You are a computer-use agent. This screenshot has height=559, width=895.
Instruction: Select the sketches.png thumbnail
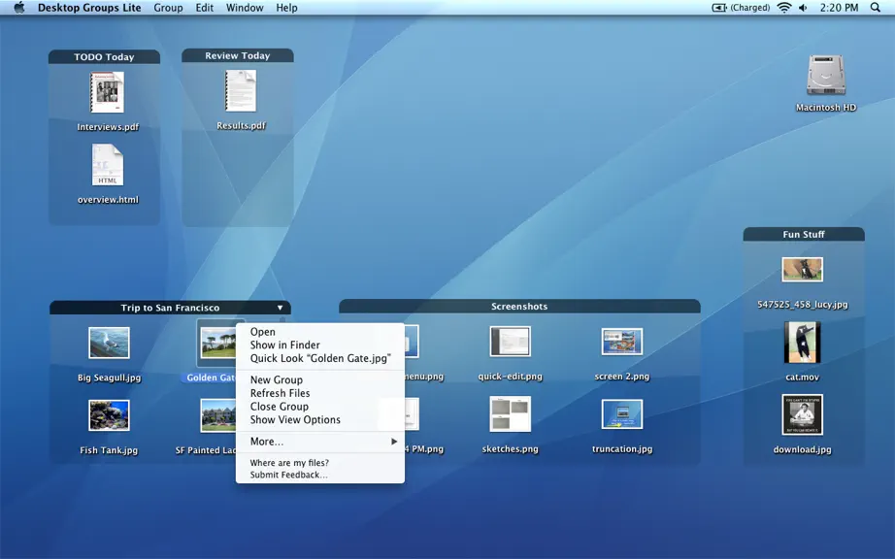pyautogui.click(x=511, y=413)
